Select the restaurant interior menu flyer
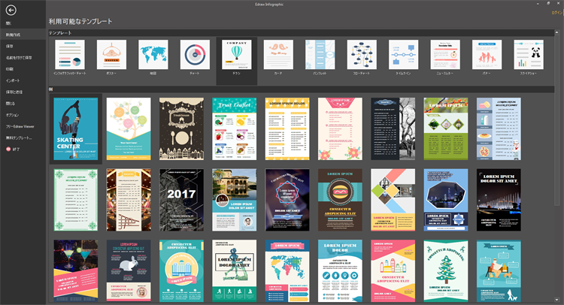 (x=129, y=200)
